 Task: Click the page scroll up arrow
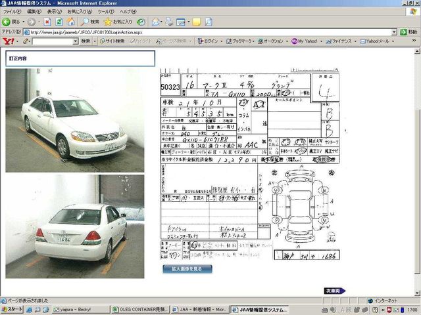pyautogui.click(x=417, y=51)
